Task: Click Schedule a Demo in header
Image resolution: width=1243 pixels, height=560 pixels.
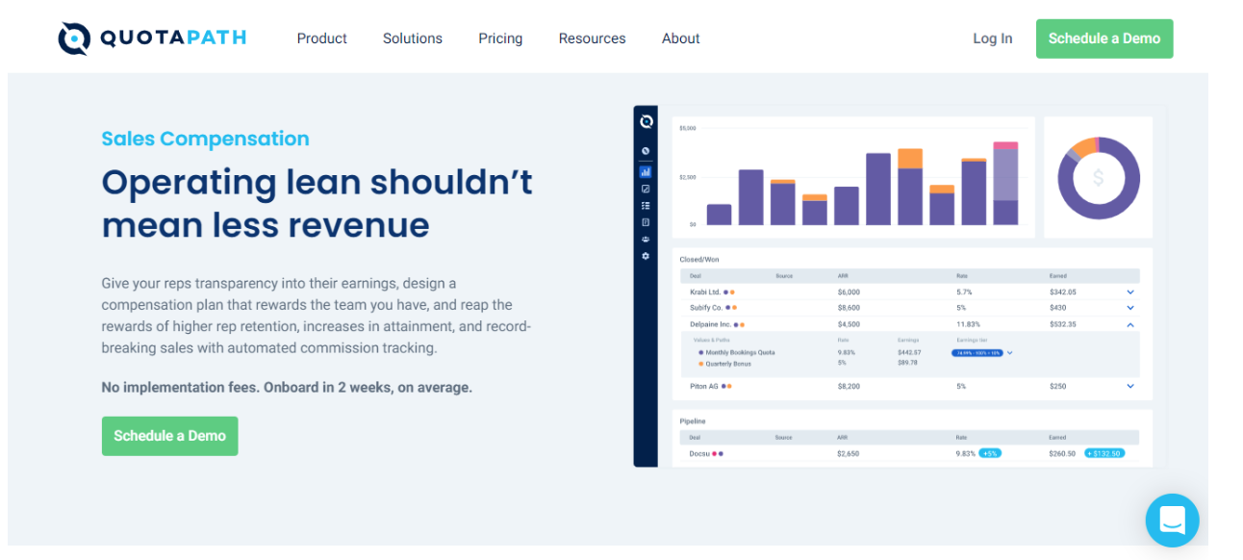Action: (x=1104, y=38)
